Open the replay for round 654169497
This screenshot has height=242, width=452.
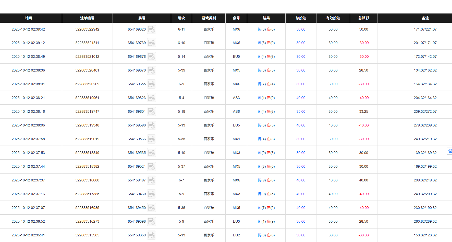(152, 180)
